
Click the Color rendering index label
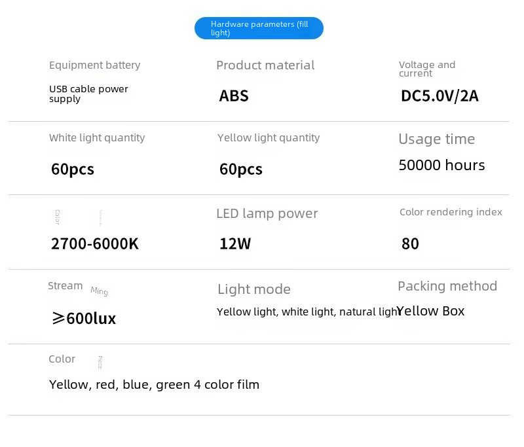(451, 212)
